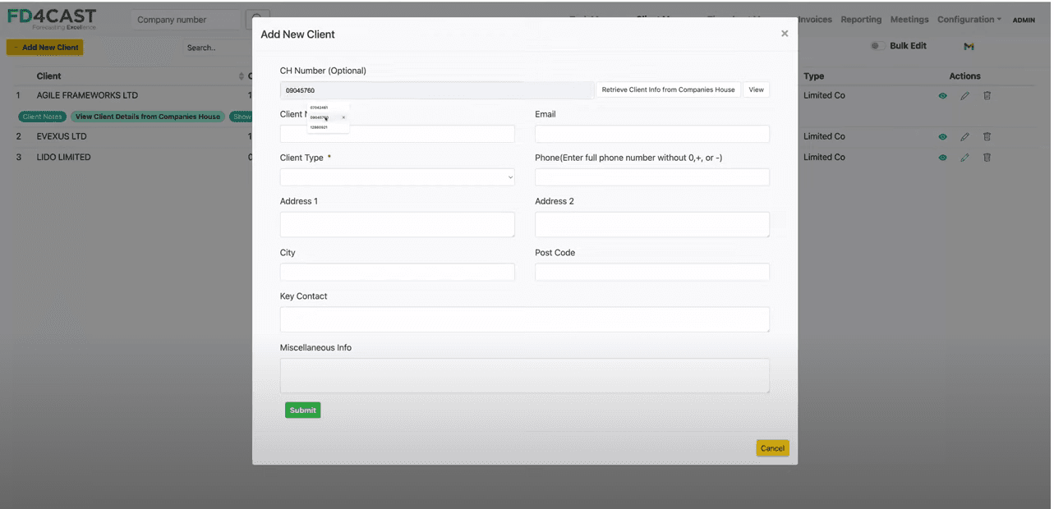This screenshot has height=509, width=1054.
Task: Delete LIDO LIMITED with trash icon
Action: pos(987,158)
